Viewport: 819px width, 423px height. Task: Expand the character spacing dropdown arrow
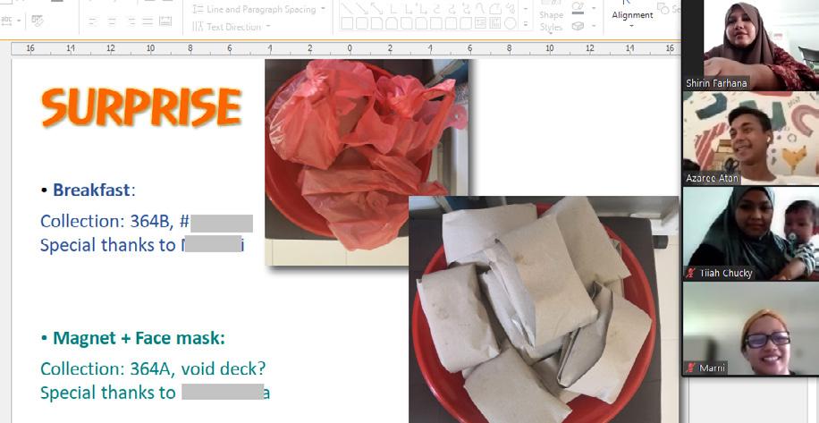coord(19,21)
